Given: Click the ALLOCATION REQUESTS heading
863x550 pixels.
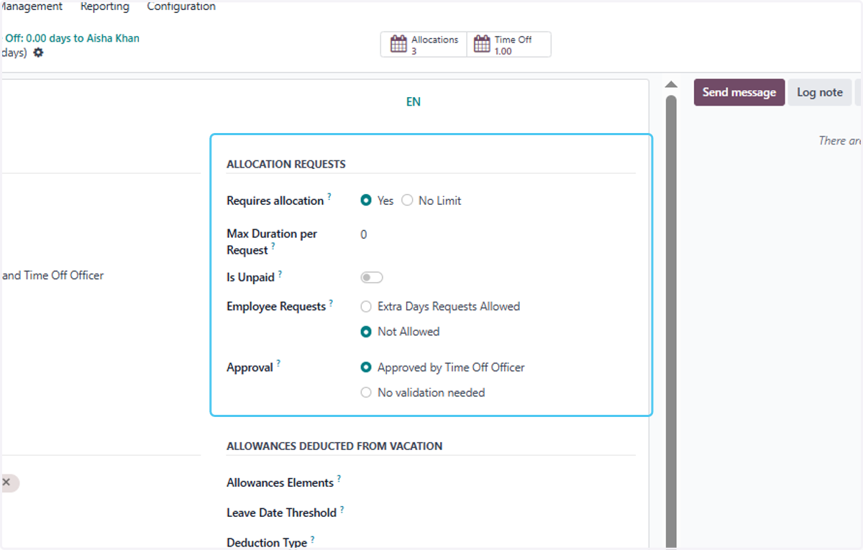Looking at the screenshot, I should coord(286,164).
